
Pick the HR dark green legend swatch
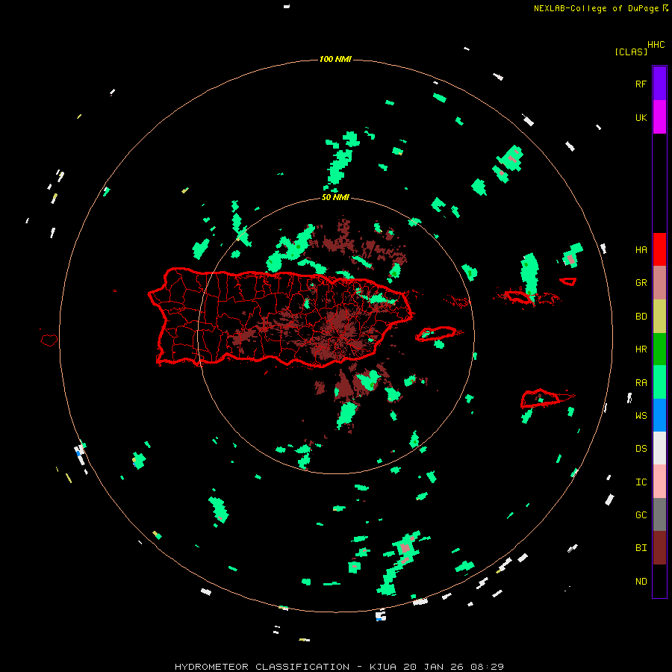[659, 349]
